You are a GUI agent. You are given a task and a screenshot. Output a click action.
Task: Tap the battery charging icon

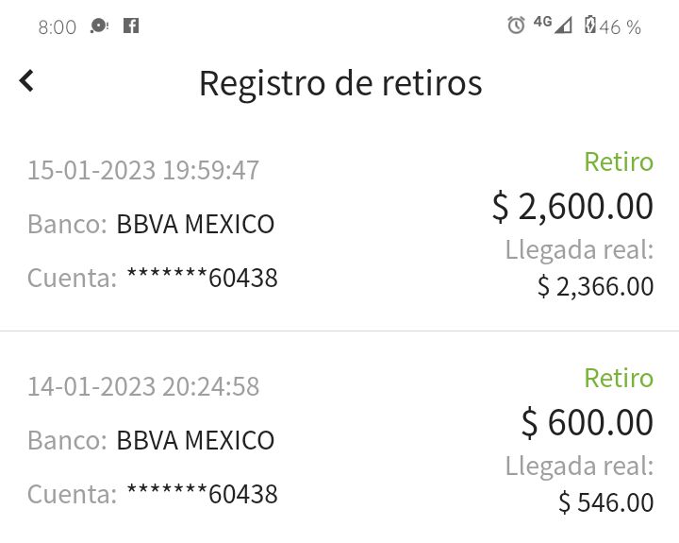[x=589, y=25]
